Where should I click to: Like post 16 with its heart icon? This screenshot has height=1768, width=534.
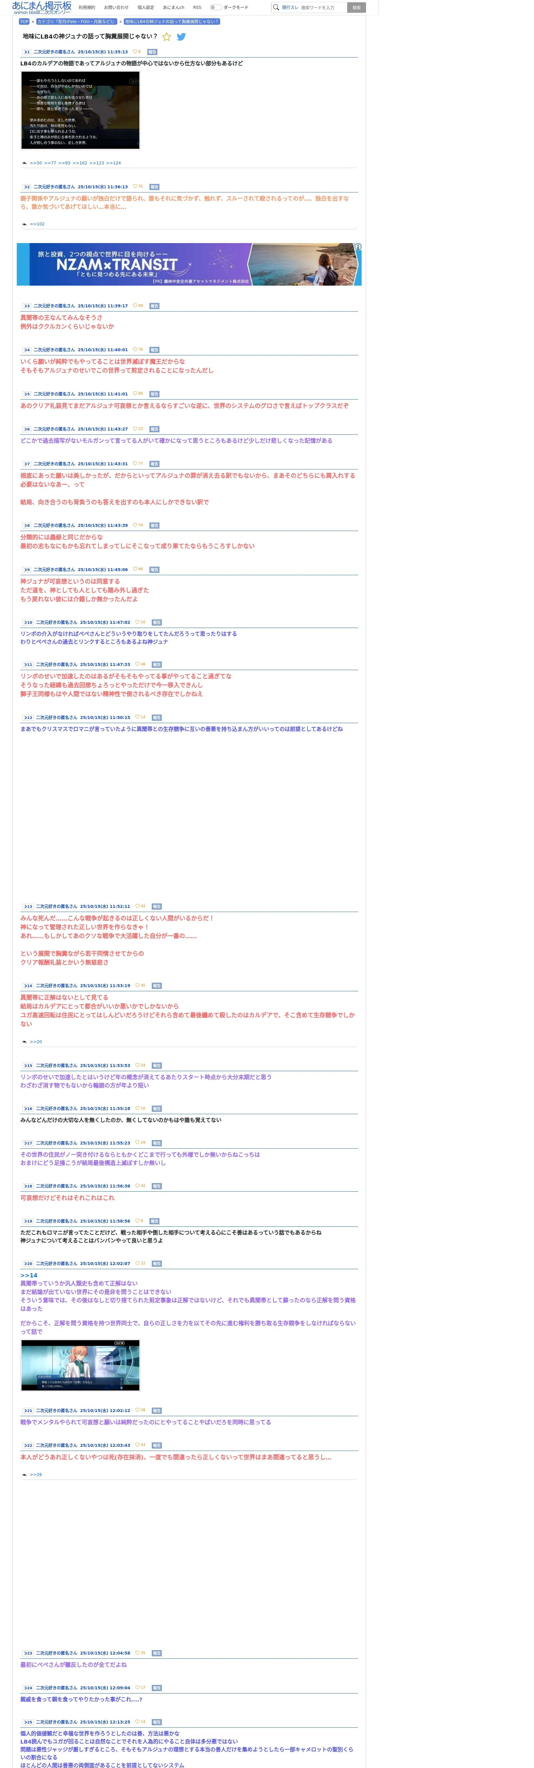(x=137, y=1108)
